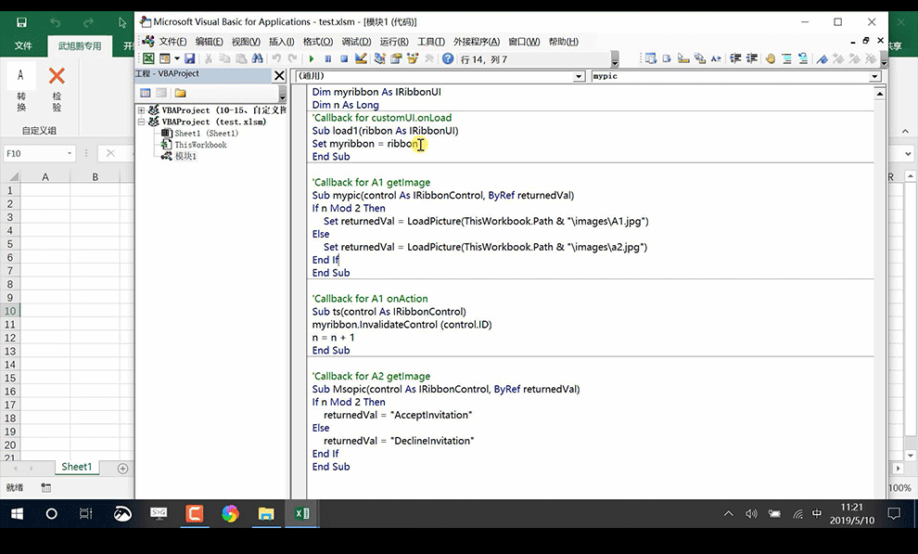Open VBA help via question mark icon
This screenshot has height=554, width=918.
pyautogui.click(x=448, y=58)
